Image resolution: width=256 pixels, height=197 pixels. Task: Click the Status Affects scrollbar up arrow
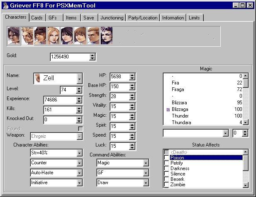click(x=245, y=152)
